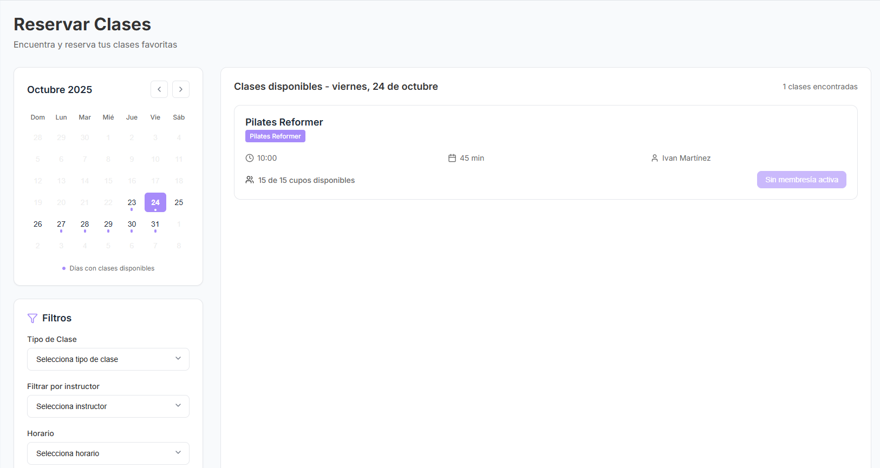The height and width of the screenshot is (468, 880).
Task: Click the 45 min duration text
Action: [472, 158]
